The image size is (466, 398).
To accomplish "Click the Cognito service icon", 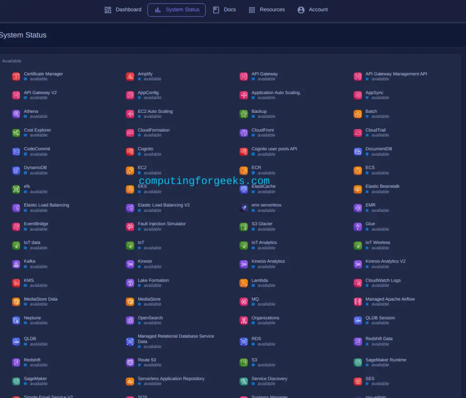I will point(130,152).
